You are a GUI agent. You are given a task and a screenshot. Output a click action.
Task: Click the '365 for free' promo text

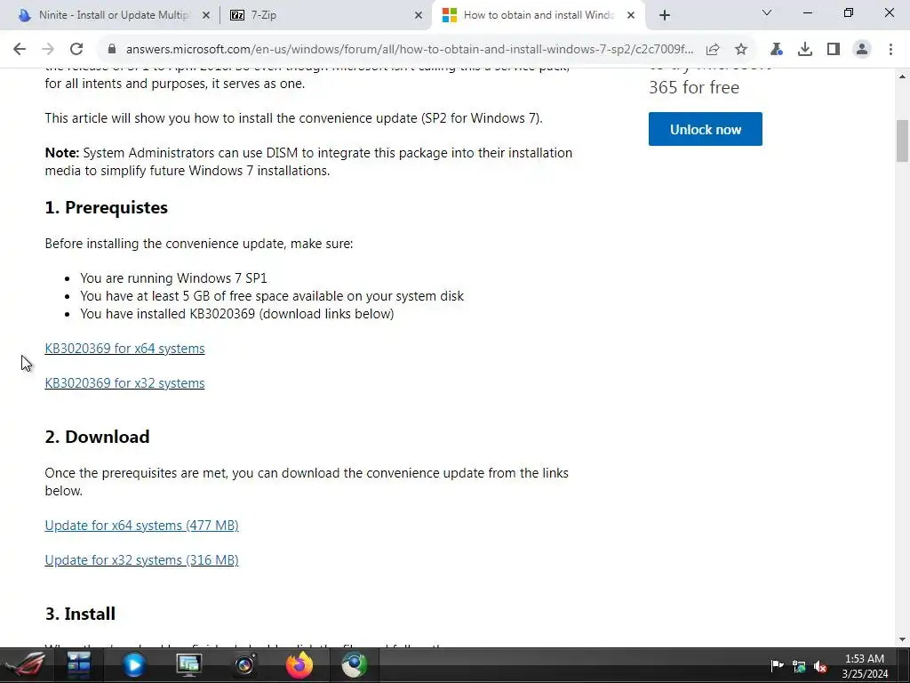click(x=694, y=87)
